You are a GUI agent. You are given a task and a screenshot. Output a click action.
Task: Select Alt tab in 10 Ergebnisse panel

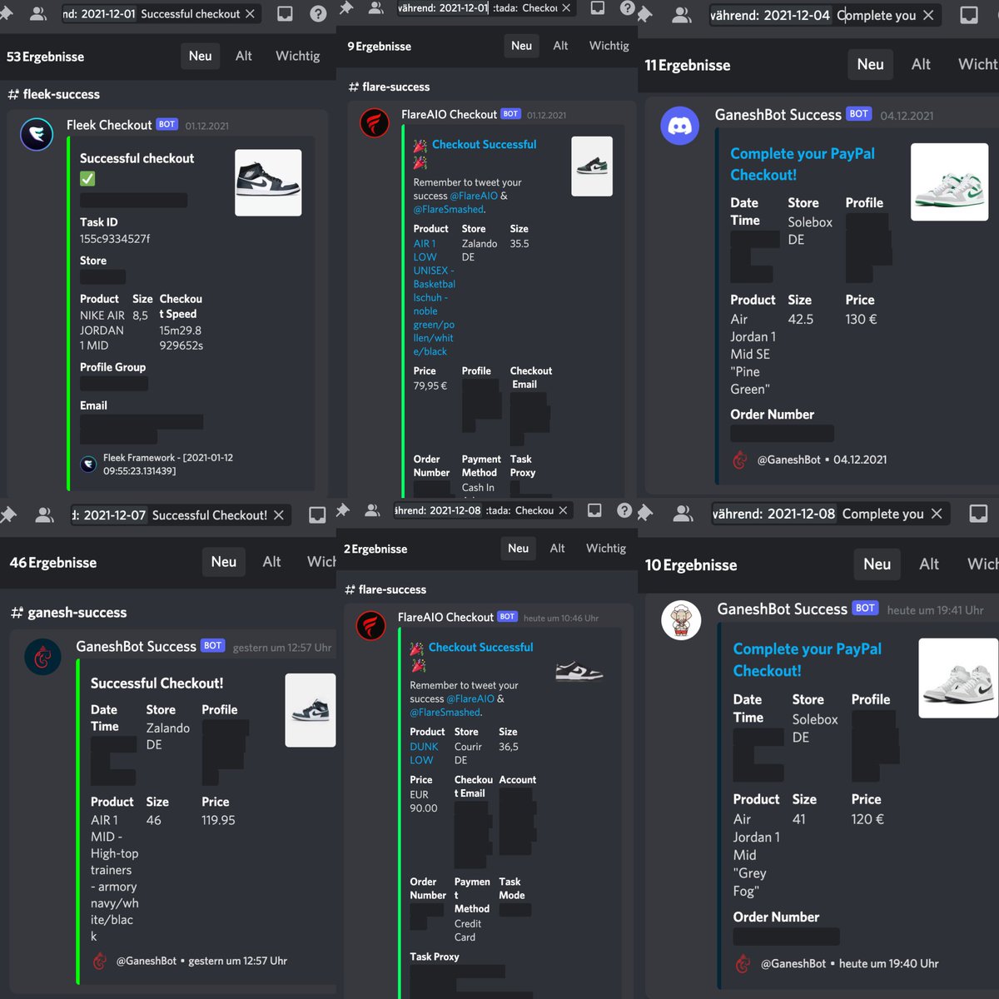point(929,564)
